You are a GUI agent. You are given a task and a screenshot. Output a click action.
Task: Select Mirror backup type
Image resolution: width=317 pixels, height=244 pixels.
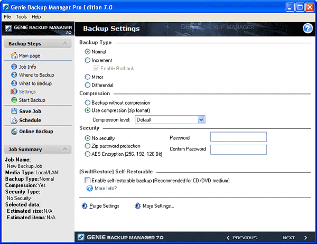[x=87, y=77]
